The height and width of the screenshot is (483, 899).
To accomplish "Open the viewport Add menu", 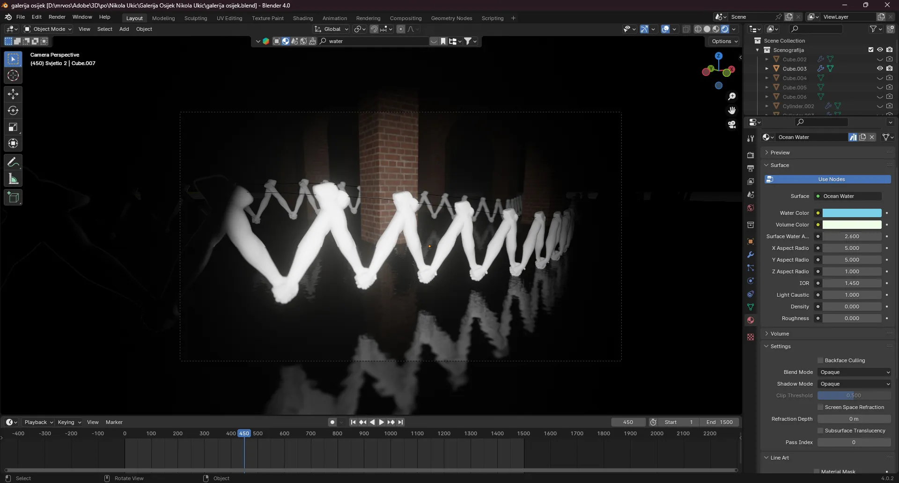I will coord(124,29).
